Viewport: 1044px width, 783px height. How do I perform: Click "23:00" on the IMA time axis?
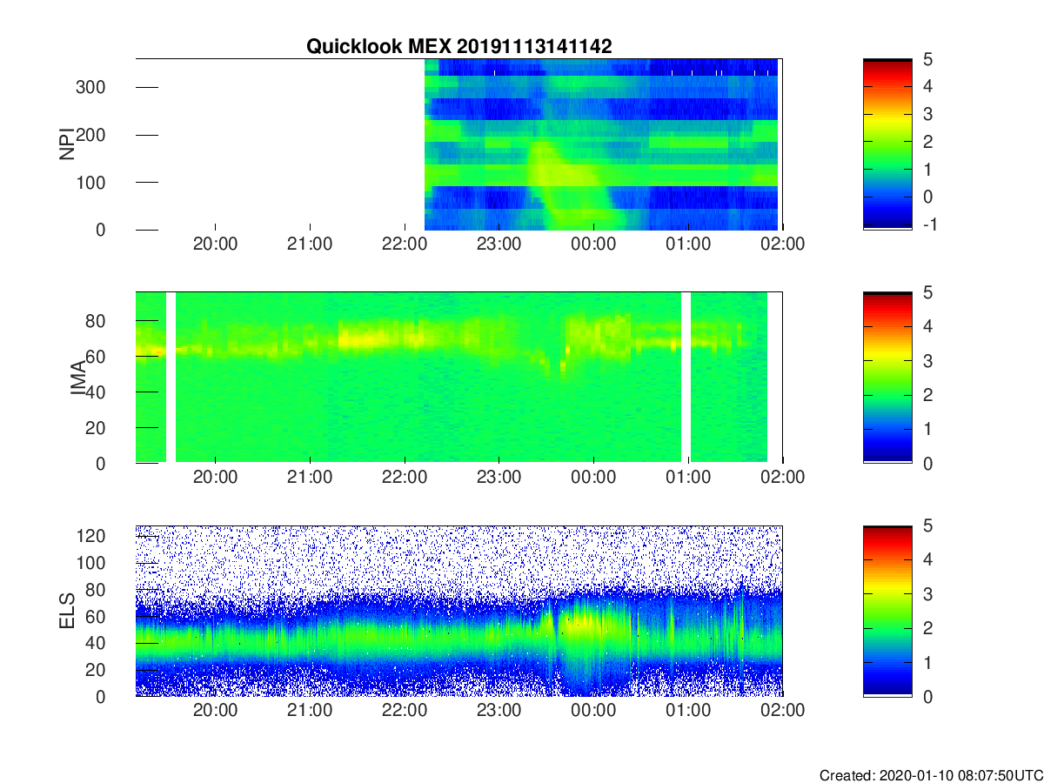pos(499,478)
